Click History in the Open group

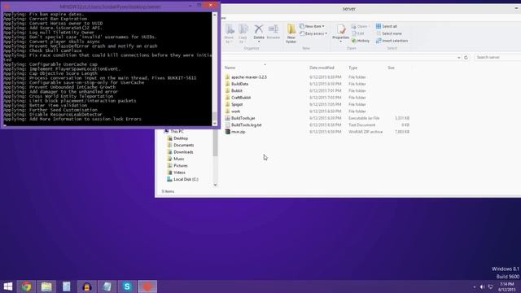[x=361, y=41]
